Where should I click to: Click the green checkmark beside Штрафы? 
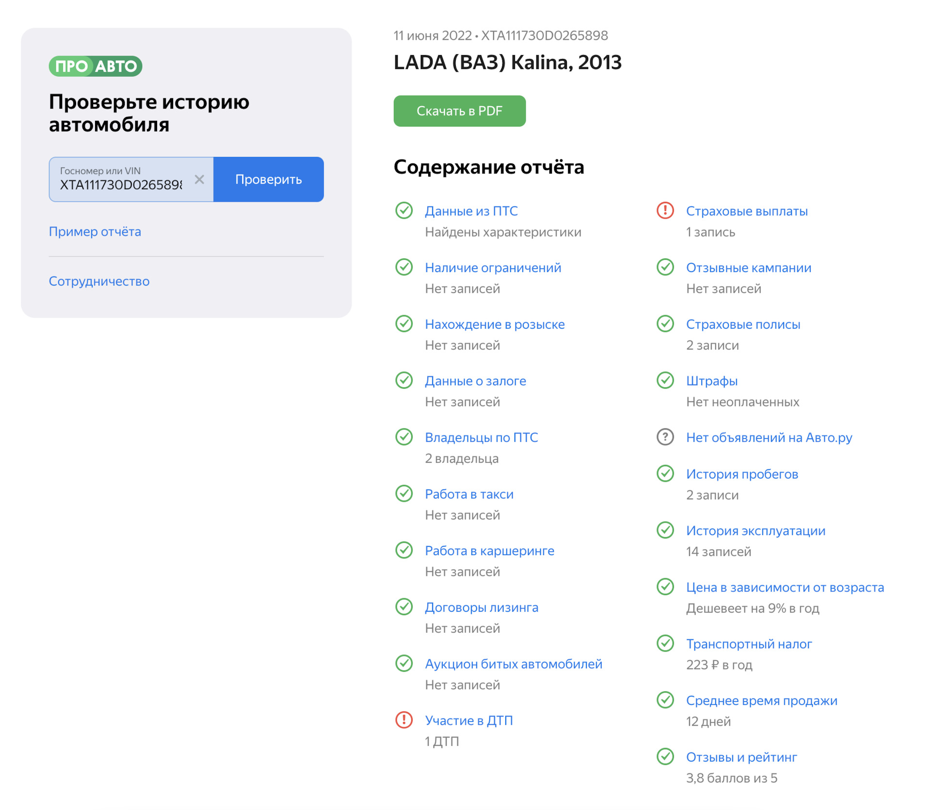pos(665,380)
